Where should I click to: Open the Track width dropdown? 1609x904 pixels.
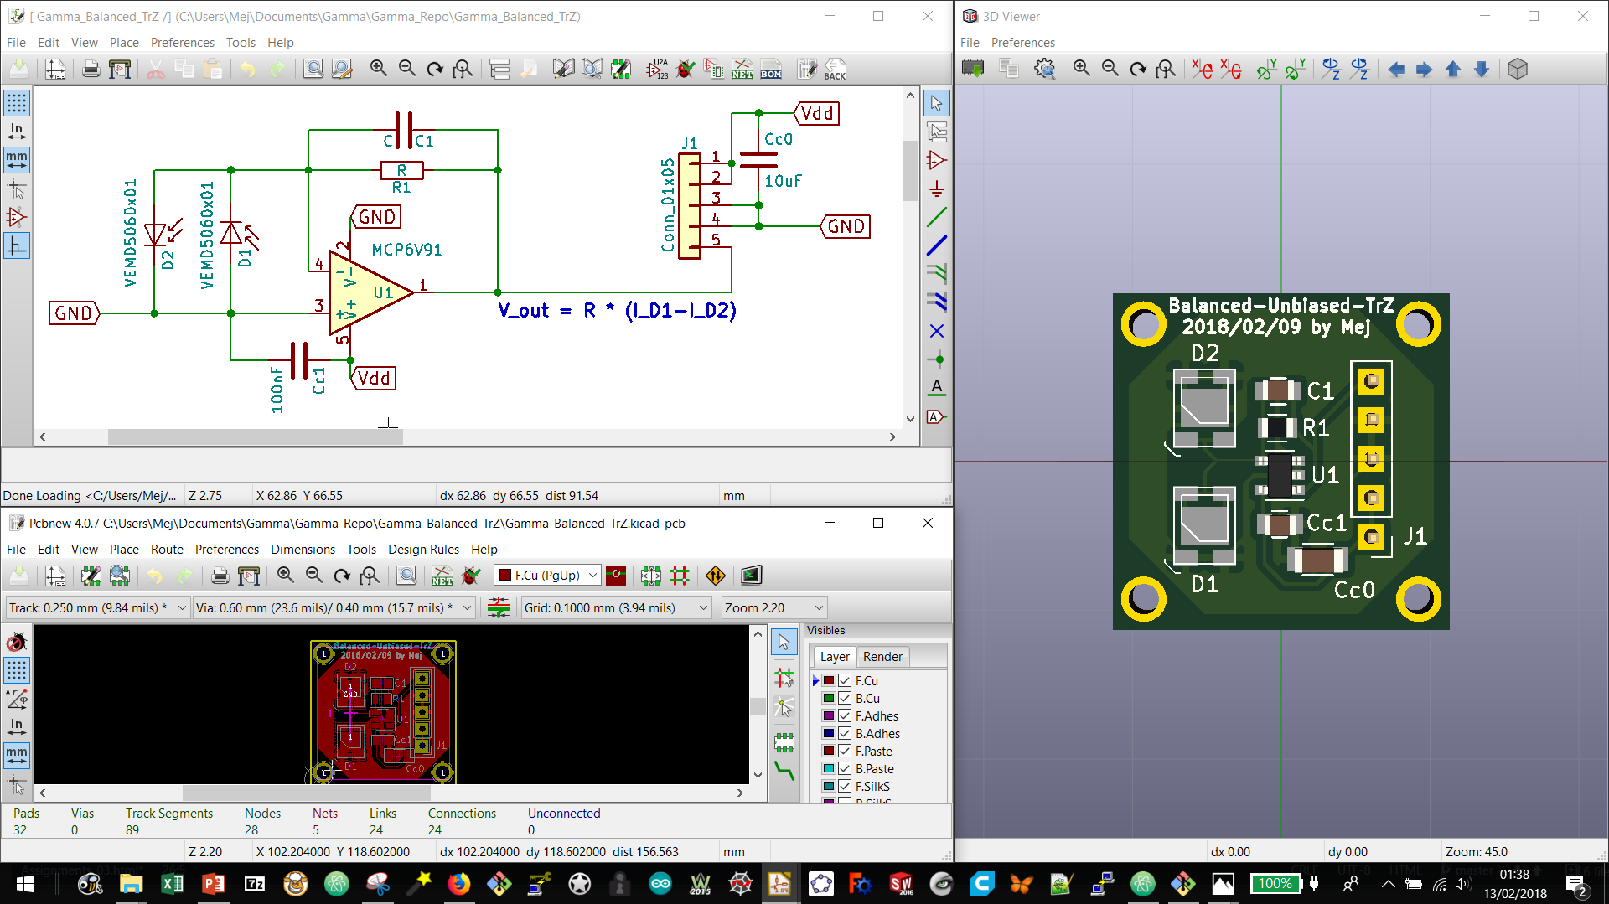(98, 608)
